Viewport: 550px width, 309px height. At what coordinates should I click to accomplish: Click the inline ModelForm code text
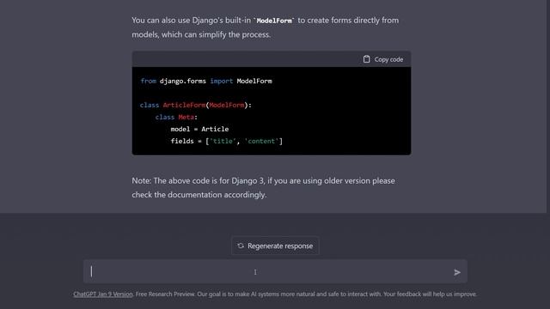coord(274,21)
